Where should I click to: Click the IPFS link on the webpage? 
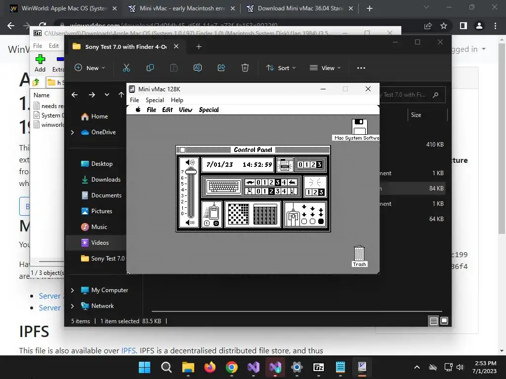pos(128,350)
